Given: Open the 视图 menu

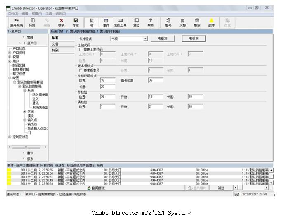Looking at the screenshot, I should coord(37,14).
